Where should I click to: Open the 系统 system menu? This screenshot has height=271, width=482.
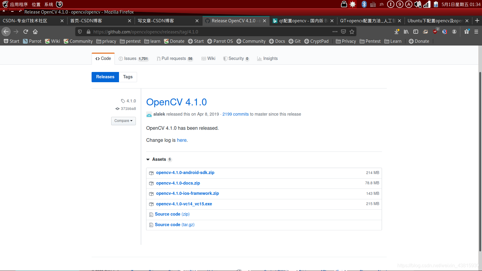49,4
